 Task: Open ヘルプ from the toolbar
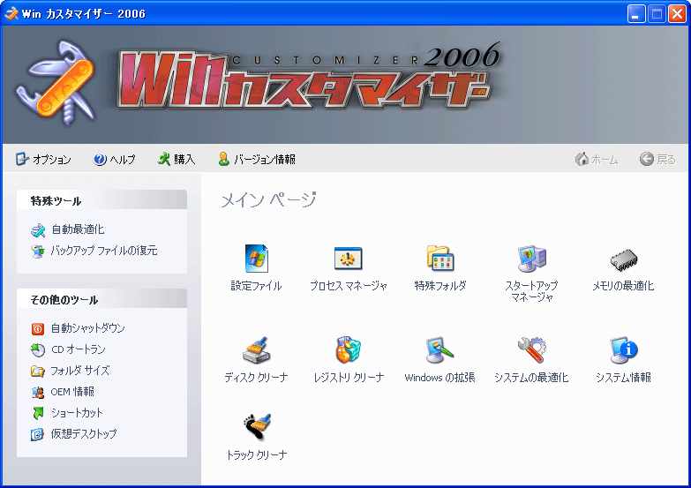[114, 159]
